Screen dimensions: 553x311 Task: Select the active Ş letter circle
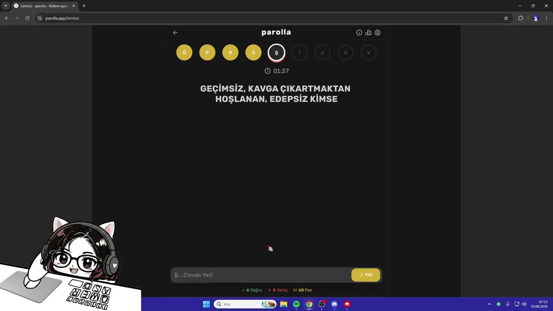click(x=276, y=53)
